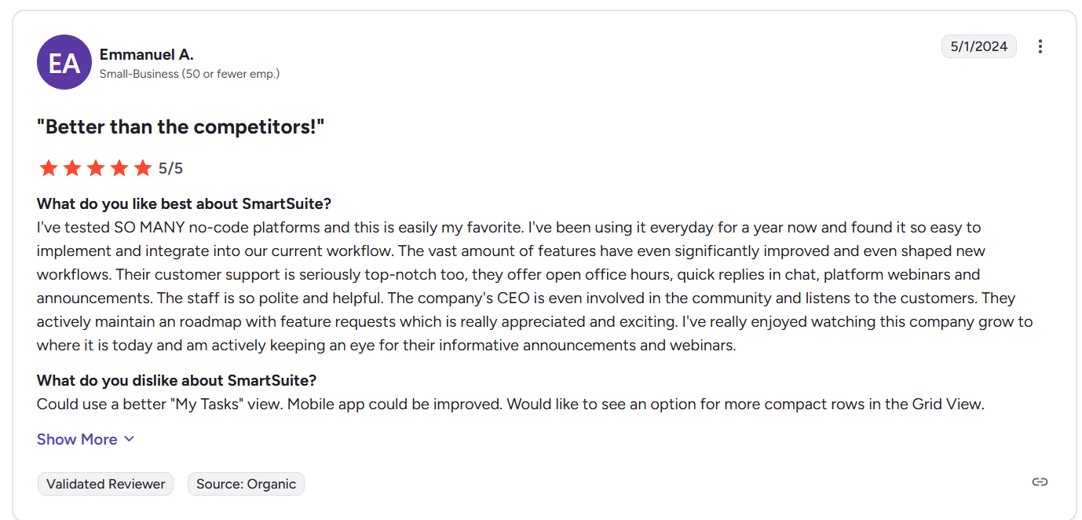
Task: Expand the review with Show More
Action: [x=86, y=439]
